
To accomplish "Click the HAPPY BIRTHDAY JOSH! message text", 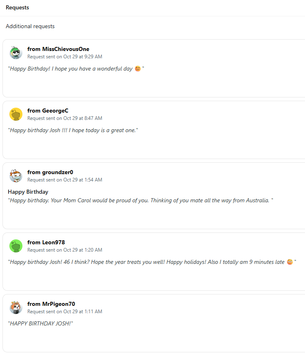I will [40, 324].
